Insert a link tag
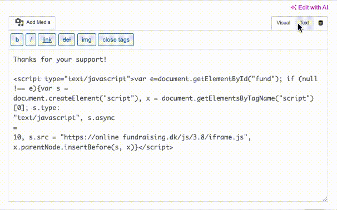The height and width of the screenshot is (210, 337). [47, 40]
